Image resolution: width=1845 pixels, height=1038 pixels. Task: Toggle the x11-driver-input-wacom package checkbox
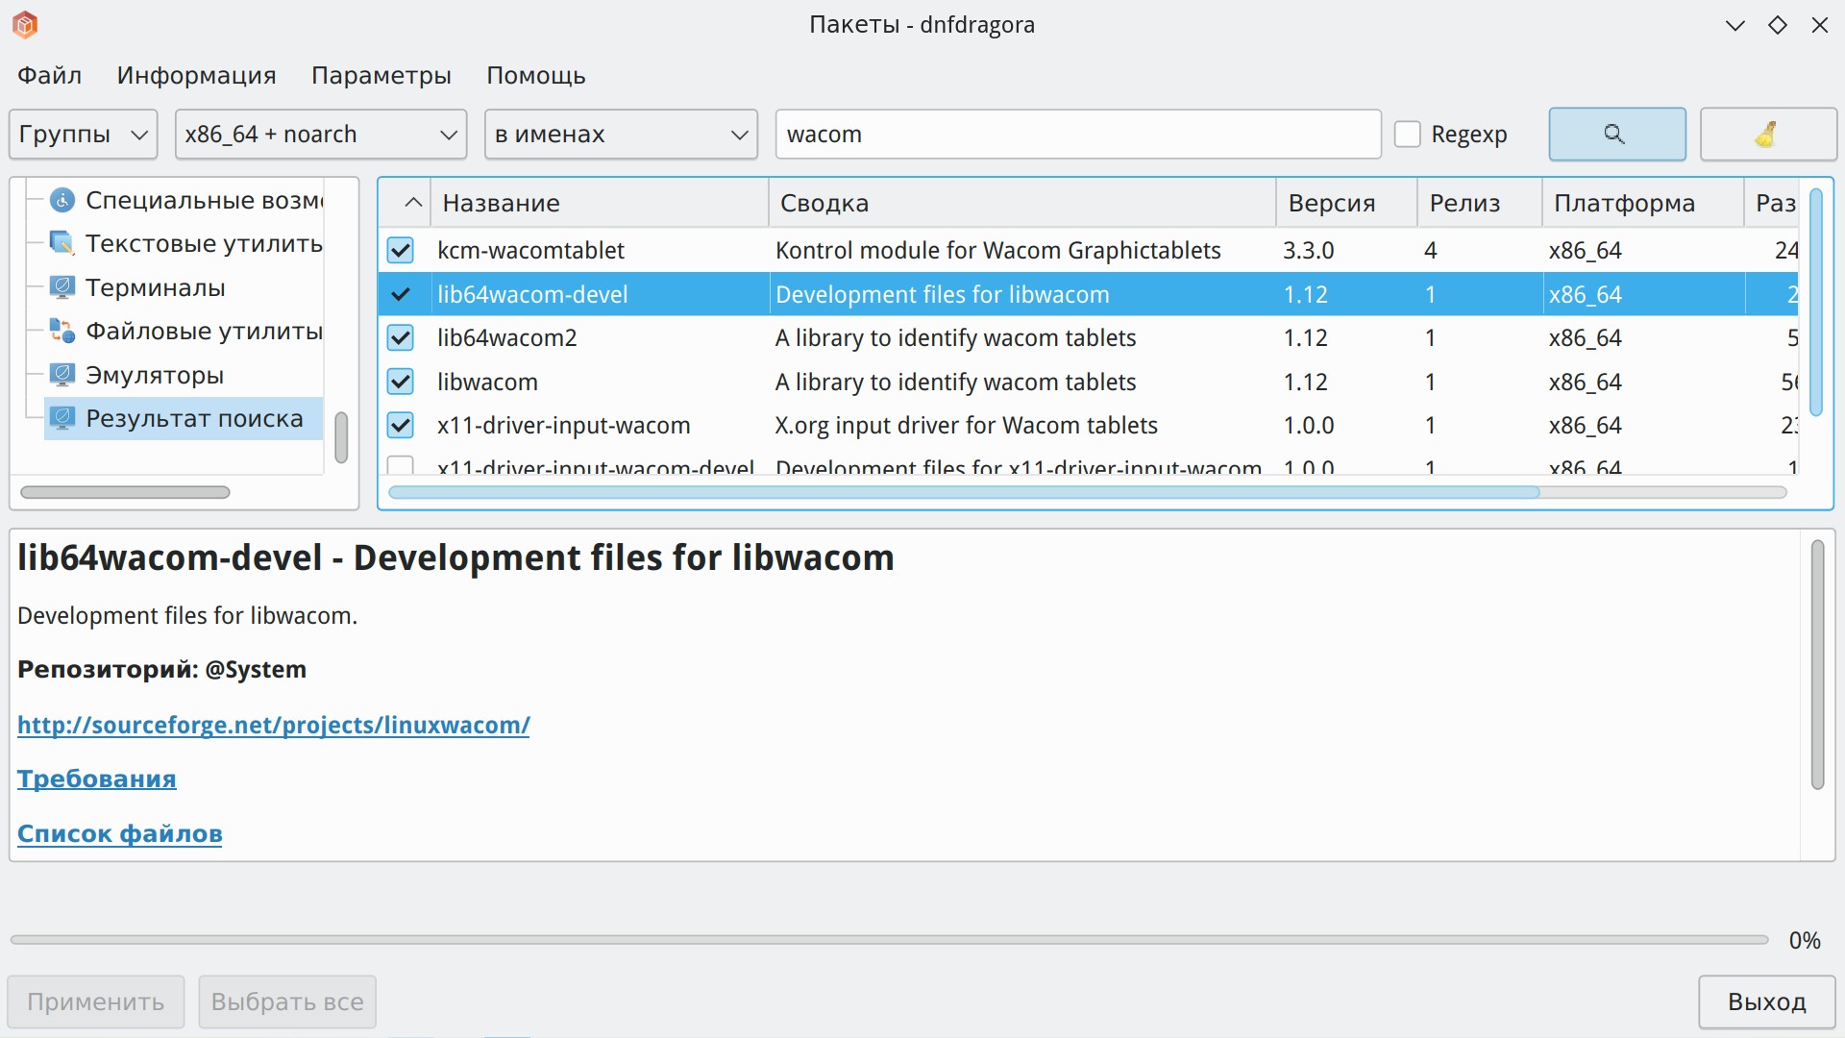pos(401,425)
